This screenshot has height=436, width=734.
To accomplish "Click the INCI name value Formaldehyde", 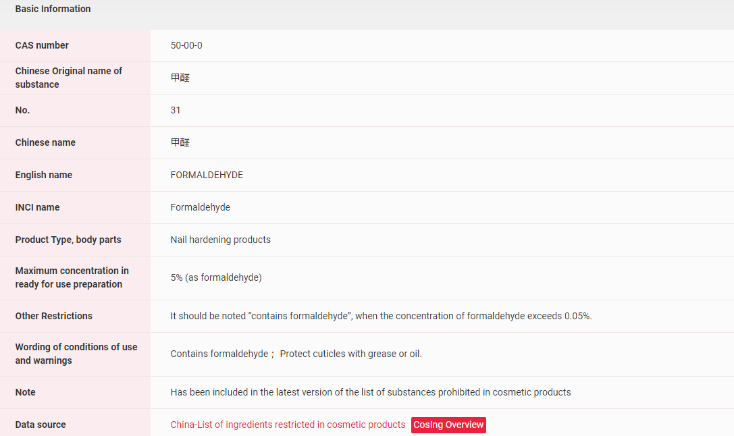I will (200, 207).
